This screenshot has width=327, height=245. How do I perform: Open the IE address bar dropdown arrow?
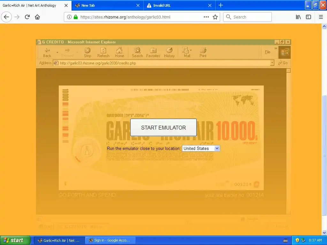point(272,63)
